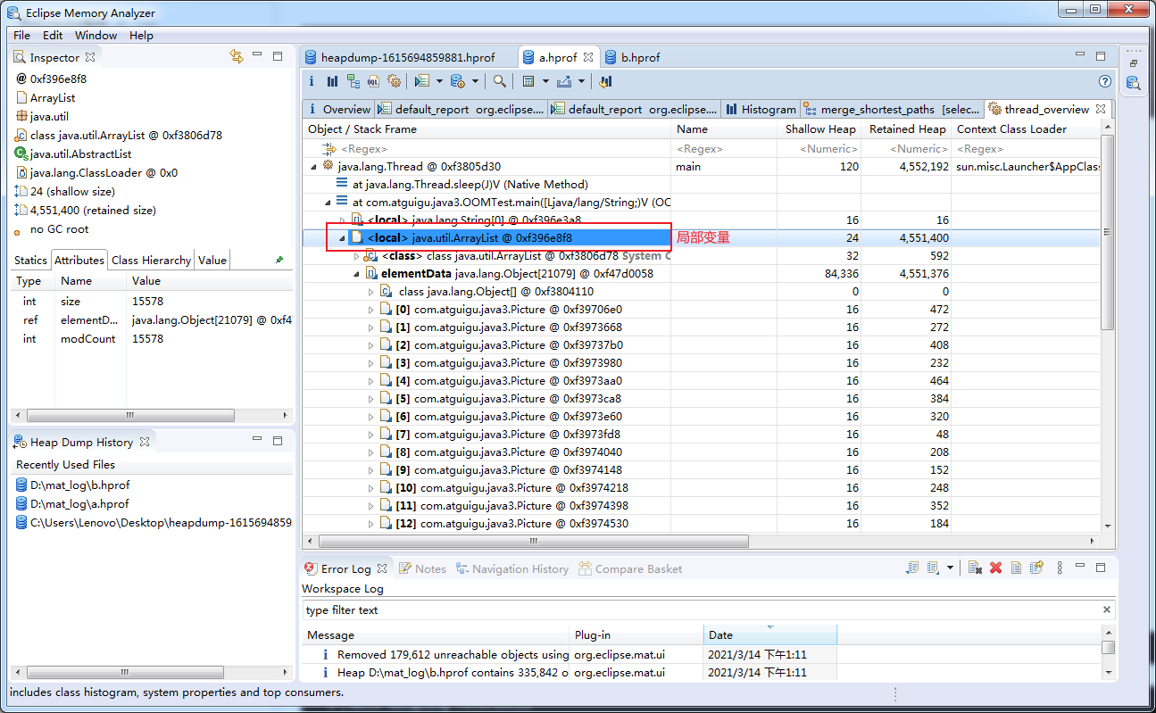
Task: Open the dominator tree toolbar icon
Action: click(x=353, y=81)
